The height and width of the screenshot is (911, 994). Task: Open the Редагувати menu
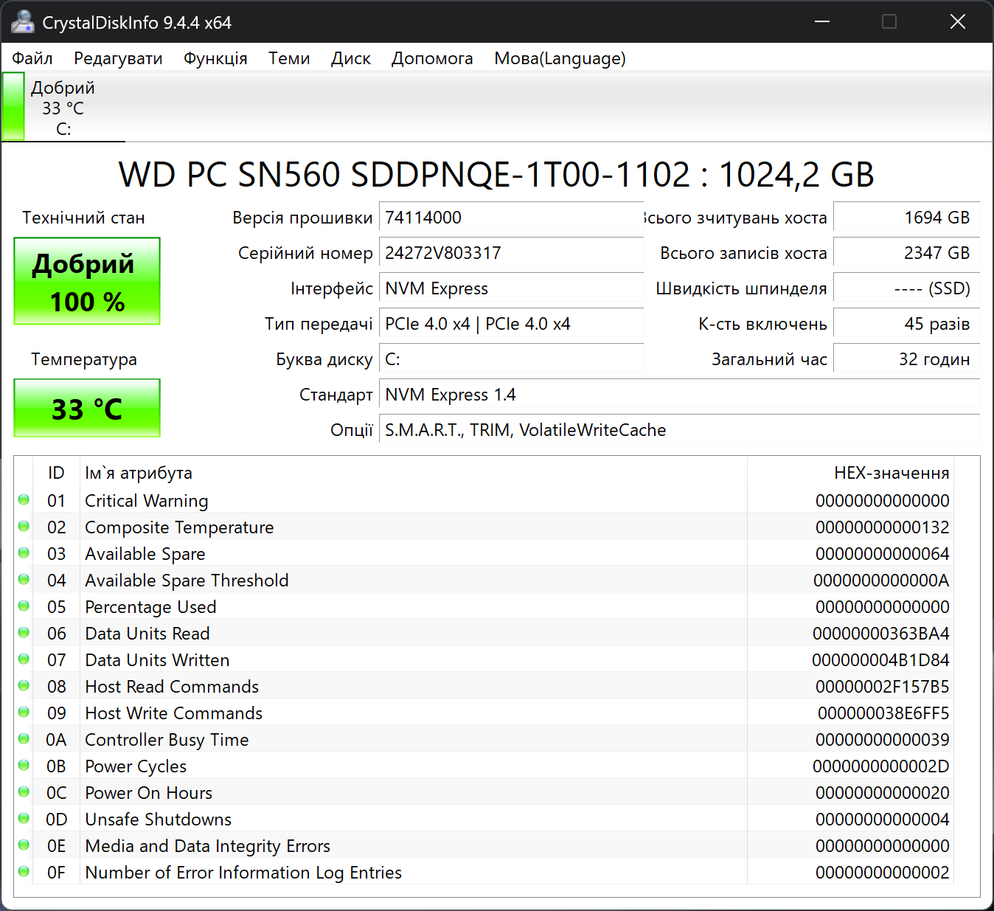click(118, 58)
